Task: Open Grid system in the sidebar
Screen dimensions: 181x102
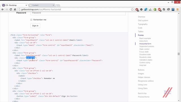Action: click(143, 20)
